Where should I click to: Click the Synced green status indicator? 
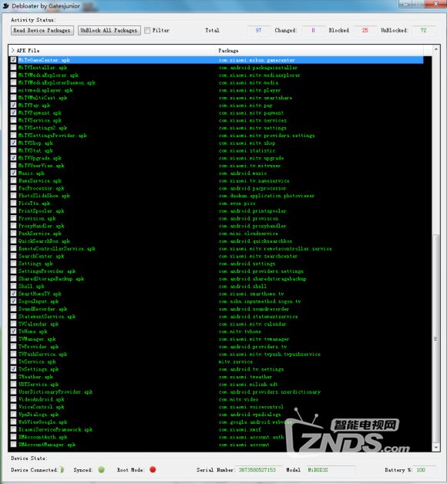pyautogui.click(x=101, y=469)
